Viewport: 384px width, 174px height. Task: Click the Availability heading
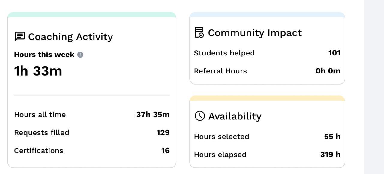(x=235, y=116)
